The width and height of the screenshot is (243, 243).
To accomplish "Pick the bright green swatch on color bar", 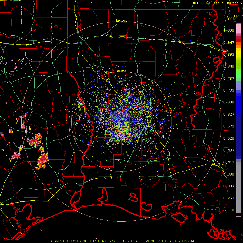I will [x=238, y=73].
